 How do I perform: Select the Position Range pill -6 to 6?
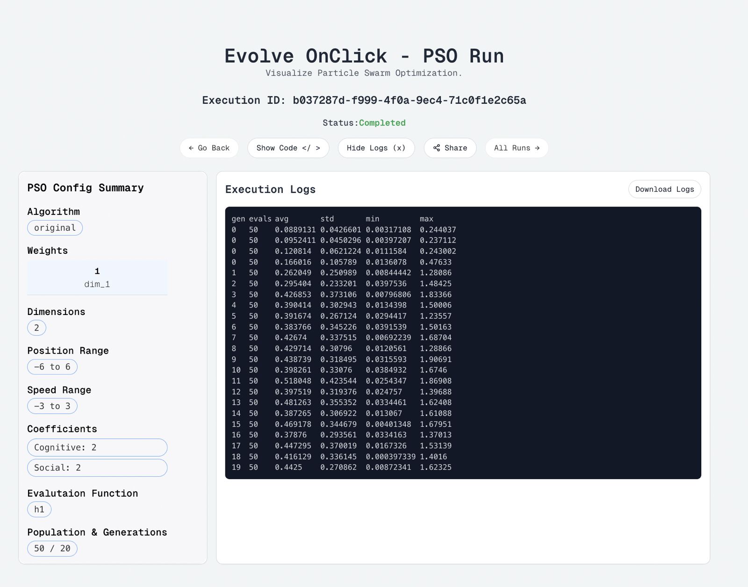pyautogui.click(x=52, y=367)
